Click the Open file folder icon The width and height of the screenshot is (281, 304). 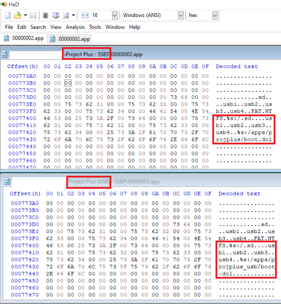point(18,15)
